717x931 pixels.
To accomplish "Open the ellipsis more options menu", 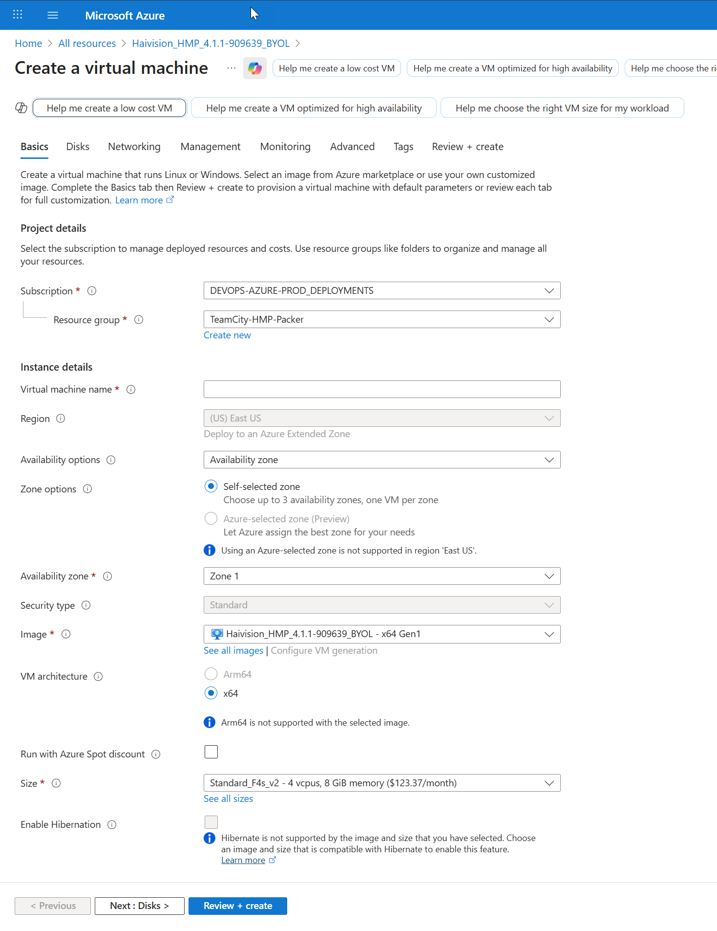I will click(231, 68).
